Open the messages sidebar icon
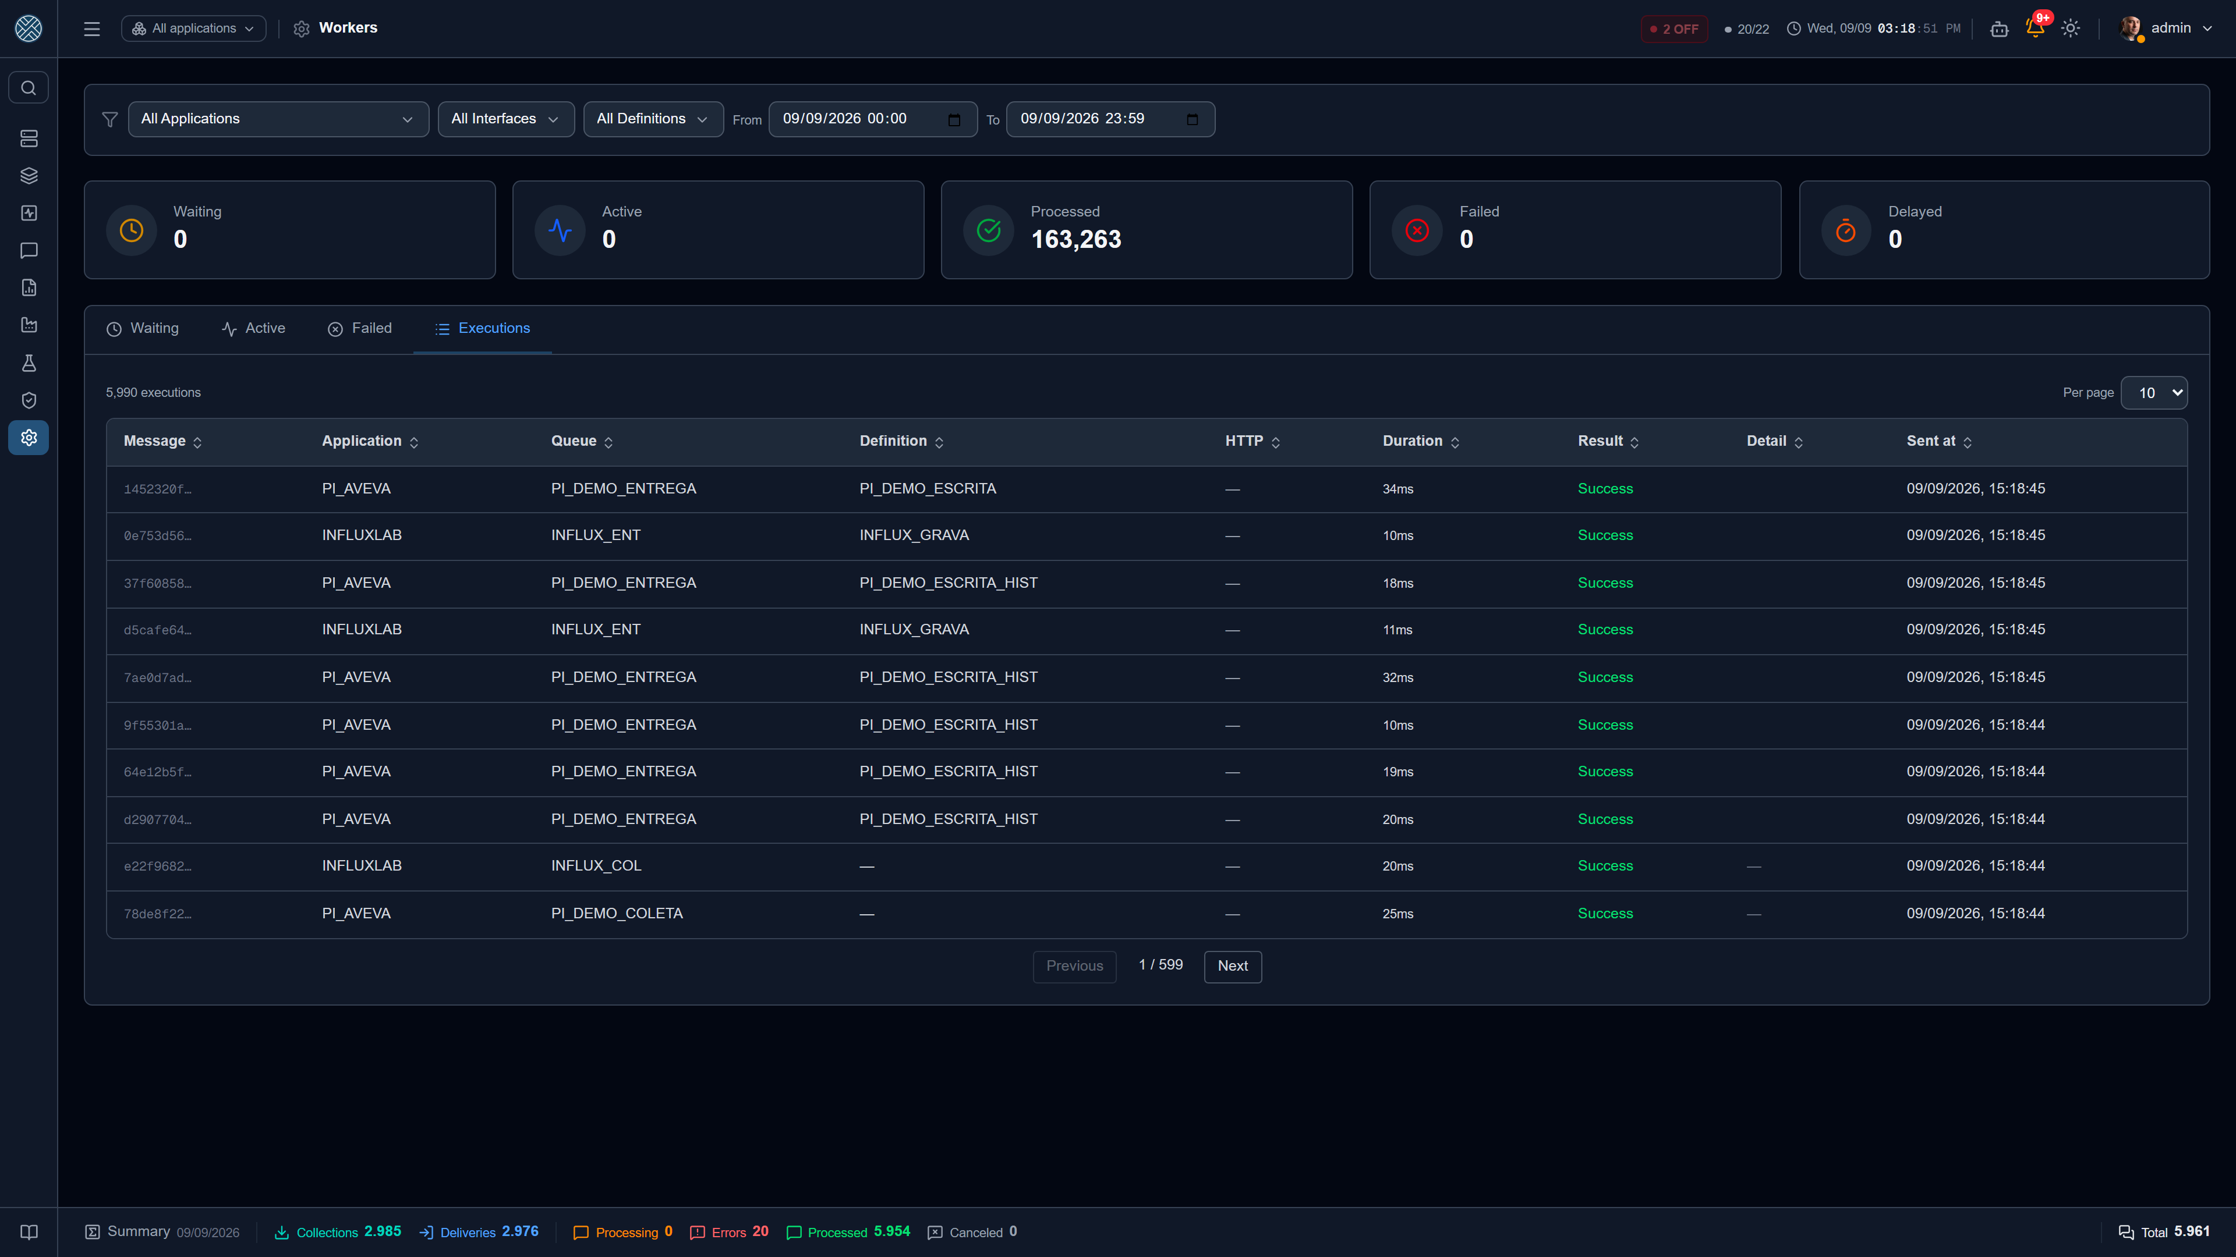 coord(29,251)
